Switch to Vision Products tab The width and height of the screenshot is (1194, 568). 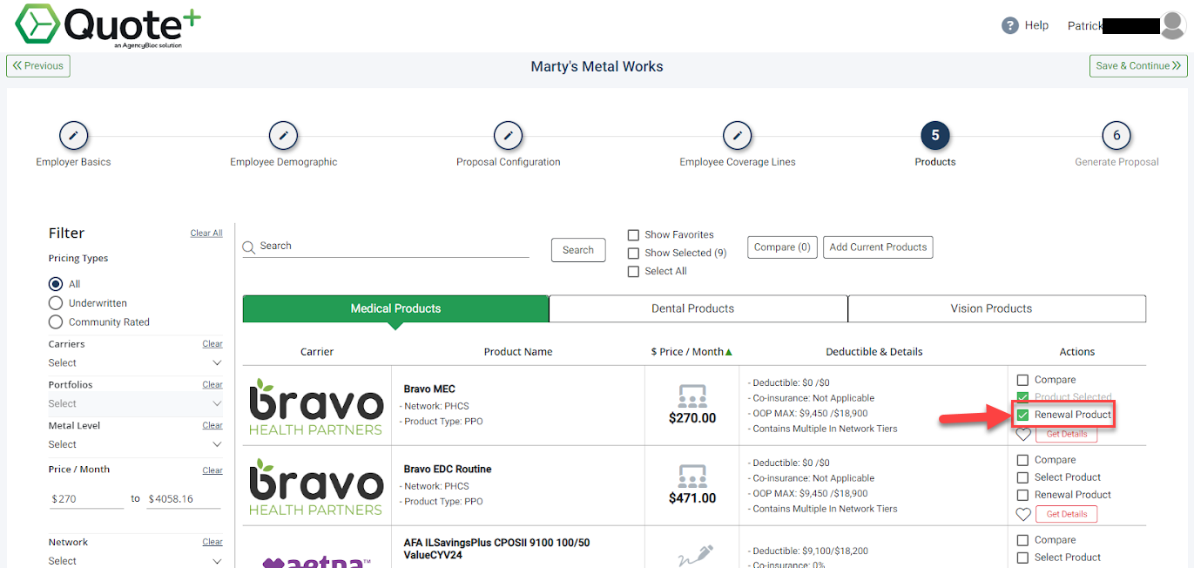pos(996,308)
